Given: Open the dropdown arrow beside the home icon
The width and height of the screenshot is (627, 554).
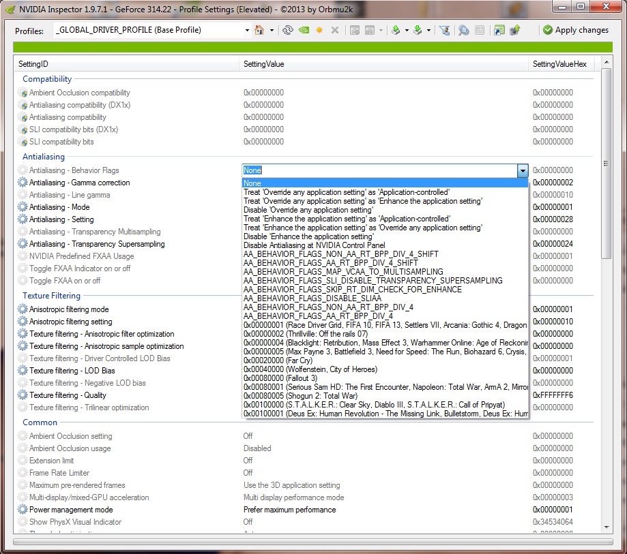Looking at the screenshot, I should tap(272, 31).
